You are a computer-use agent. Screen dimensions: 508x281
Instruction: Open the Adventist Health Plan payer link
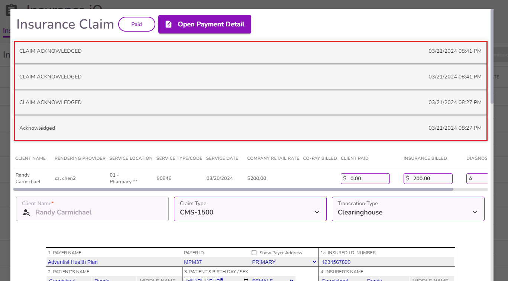click(x=72, y=262)
